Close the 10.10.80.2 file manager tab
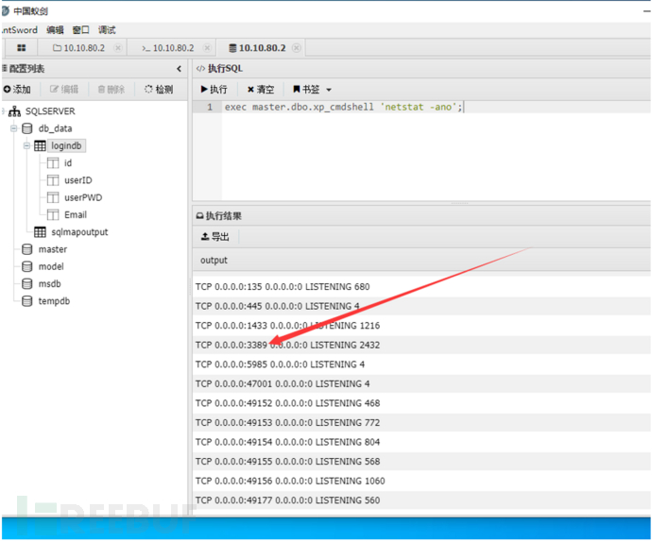The width and height of the screenshot is (652, 542). click(x=118, y=48)
